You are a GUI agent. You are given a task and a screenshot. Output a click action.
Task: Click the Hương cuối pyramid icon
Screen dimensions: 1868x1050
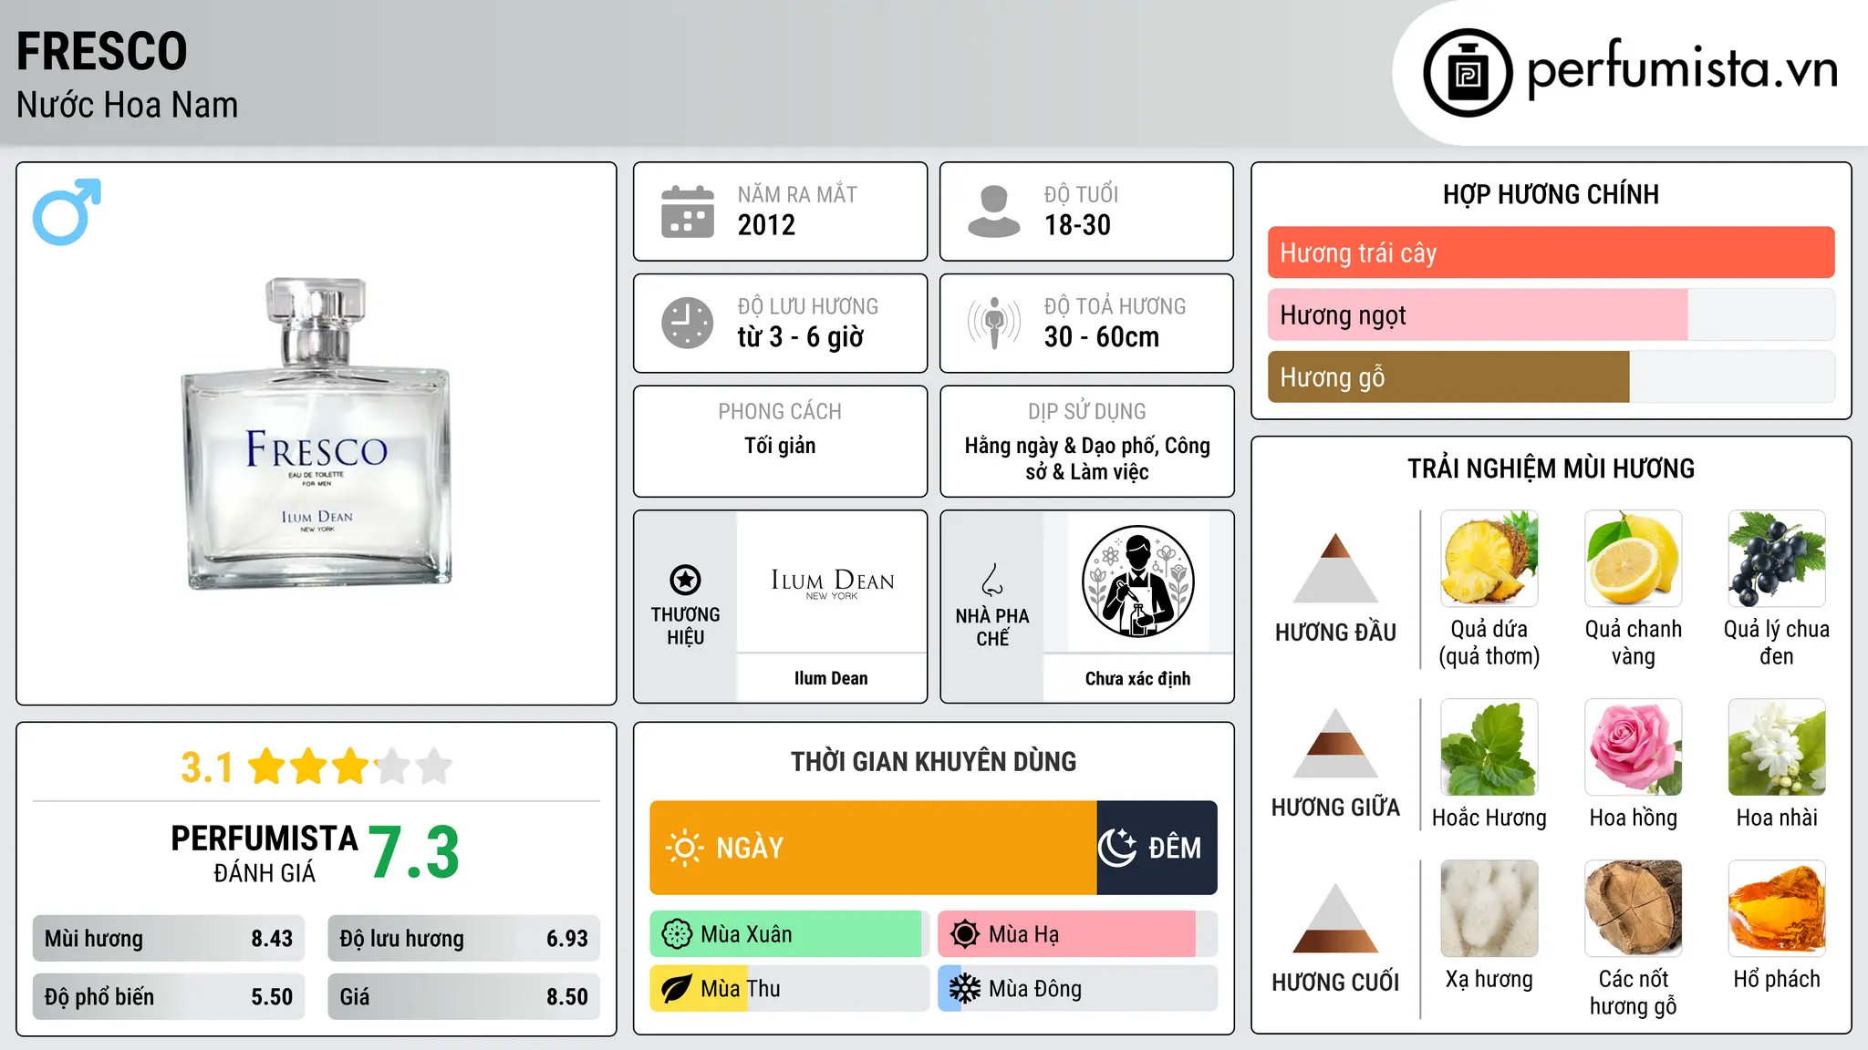(x=1335, y=918)
